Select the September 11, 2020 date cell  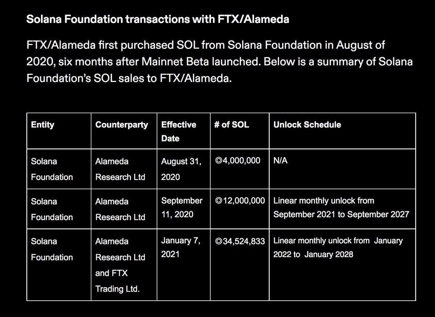point(182,207)
